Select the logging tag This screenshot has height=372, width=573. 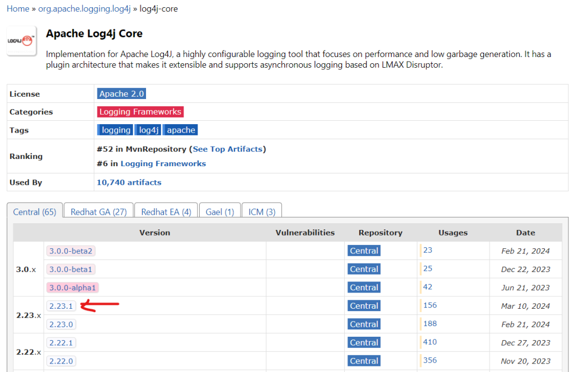click(116, 130)
